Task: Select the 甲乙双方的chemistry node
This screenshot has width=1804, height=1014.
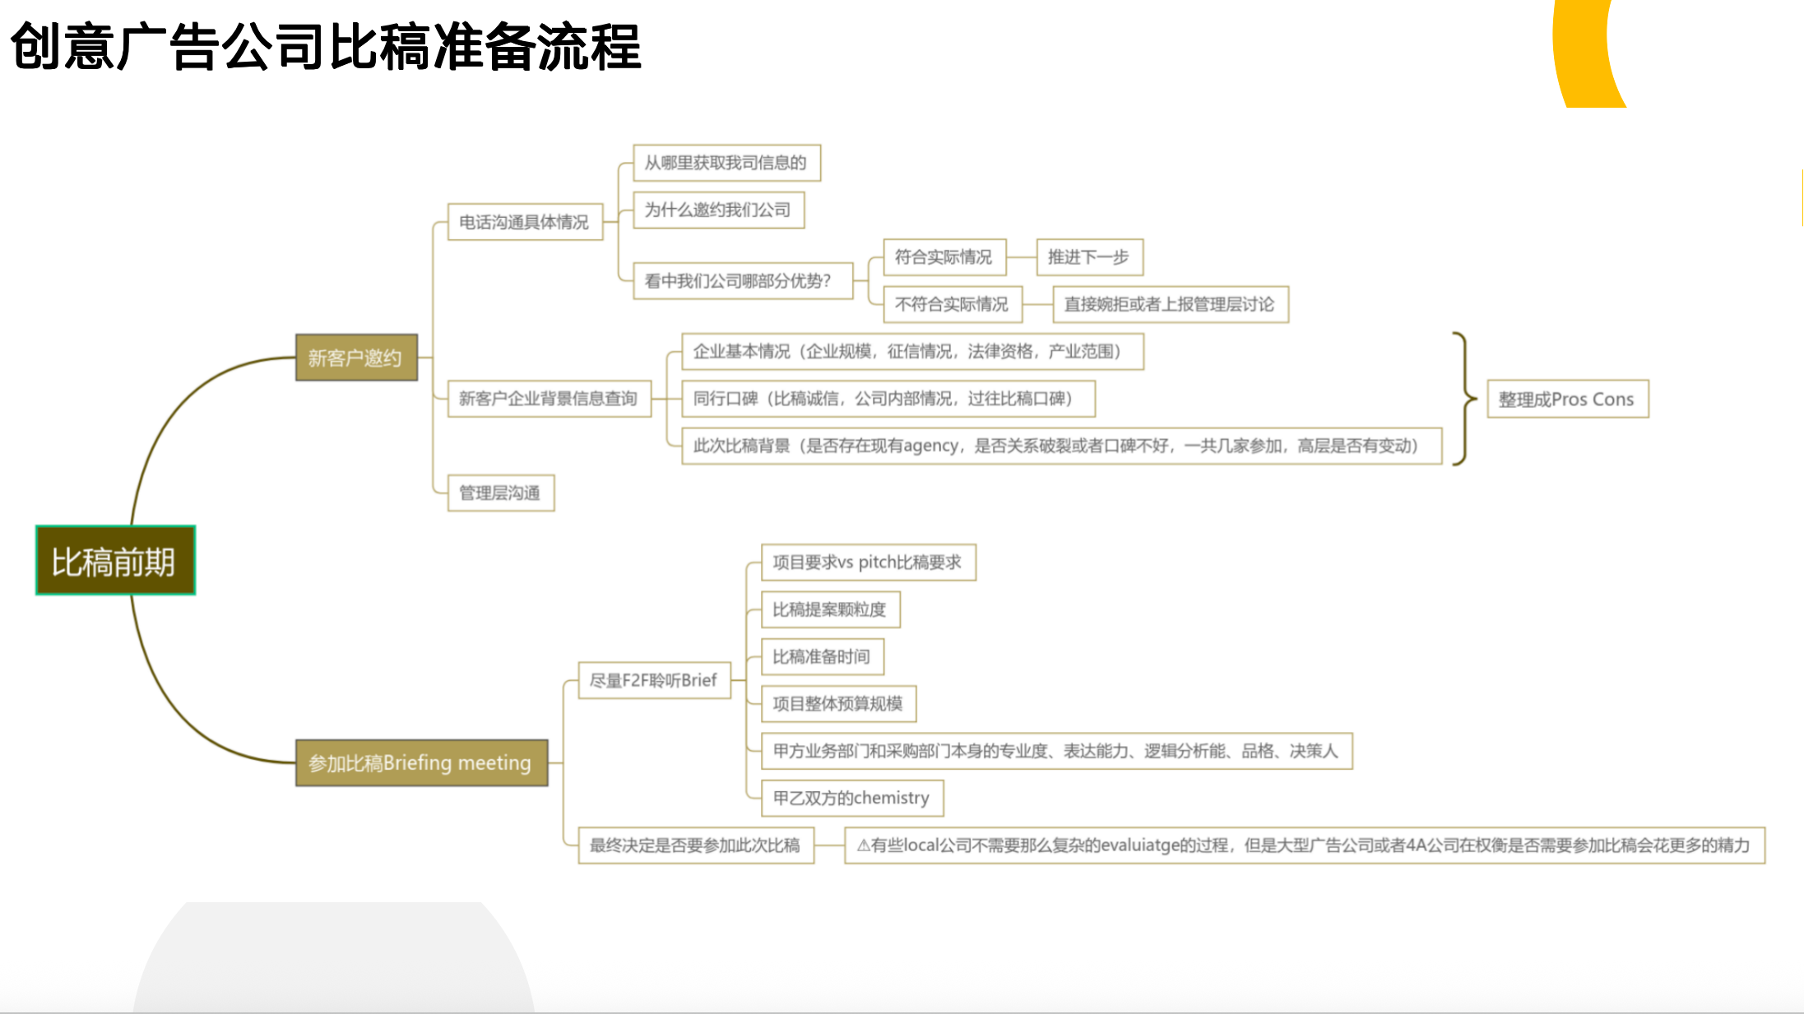Action: (851, 798)
